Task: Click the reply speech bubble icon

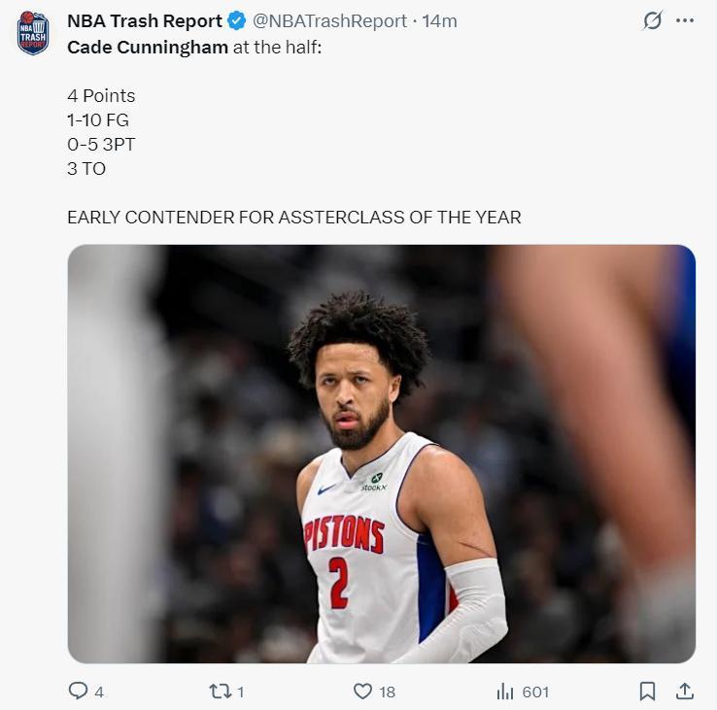Action: coord(78,691)
